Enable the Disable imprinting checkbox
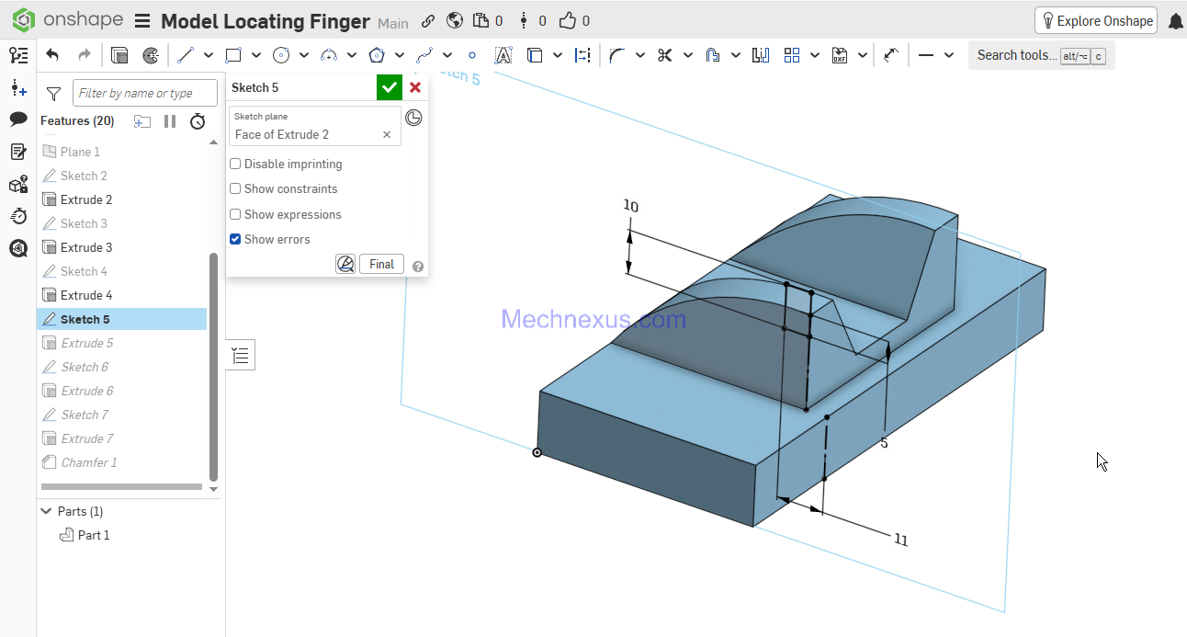This screenshot has height=637, width=1187. 236,164
